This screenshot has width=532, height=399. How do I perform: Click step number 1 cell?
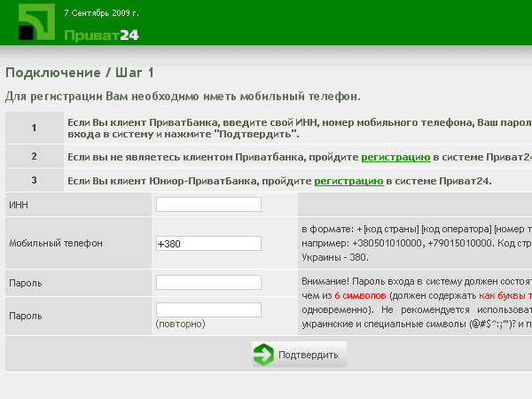35,128
